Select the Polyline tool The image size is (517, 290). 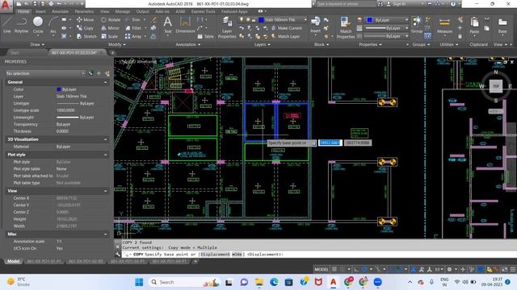[x=21, y=25]
